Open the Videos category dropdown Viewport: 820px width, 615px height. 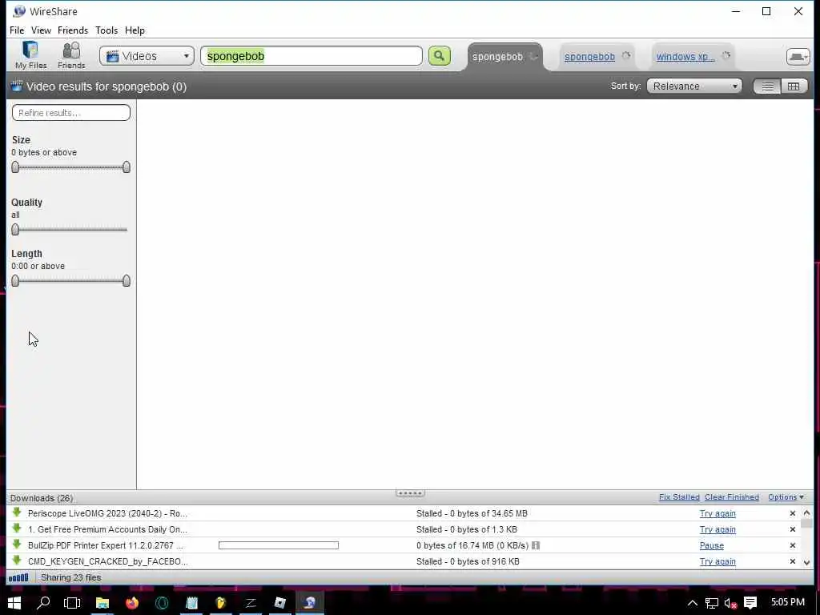147,56
